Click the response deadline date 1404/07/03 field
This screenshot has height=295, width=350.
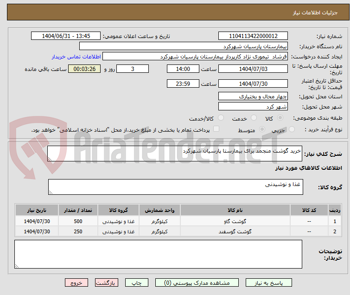[253, 69]
